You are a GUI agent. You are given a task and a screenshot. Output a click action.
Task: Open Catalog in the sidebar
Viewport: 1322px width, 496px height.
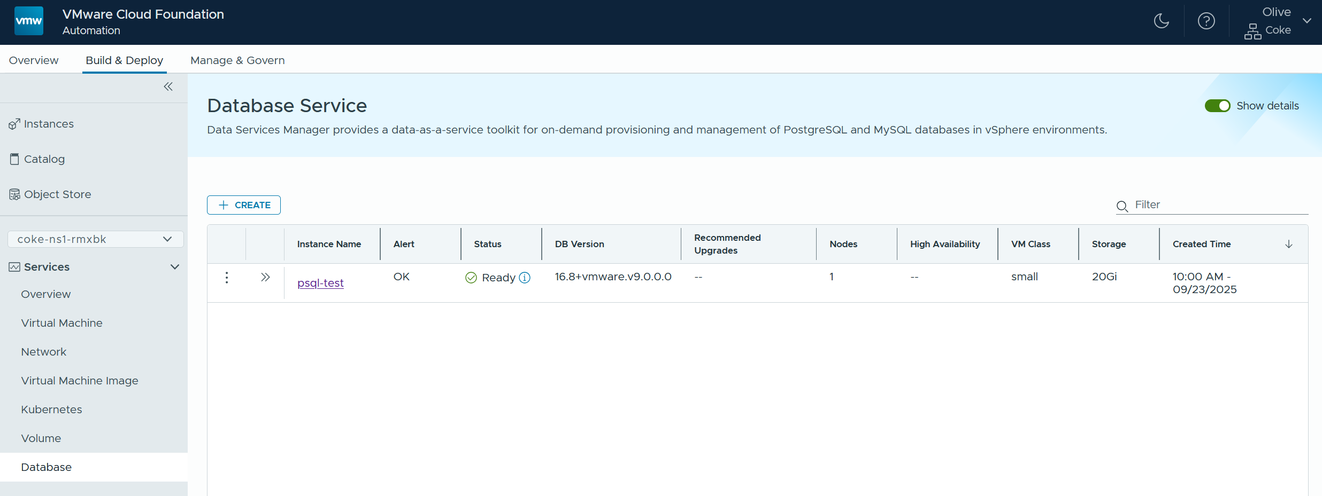click(x=44, y=159)
